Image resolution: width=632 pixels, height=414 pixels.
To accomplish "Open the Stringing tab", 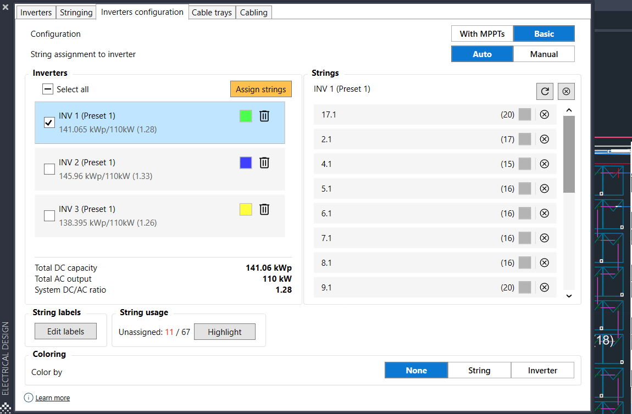I will pyautogui.click(x=76, y=12).
